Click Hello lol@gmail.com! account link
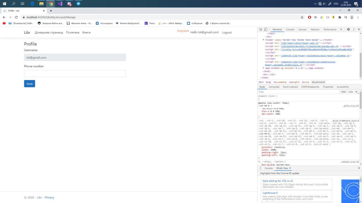This screenshot has width=362, height=203. pyautogui.click(x=205, y=32)
